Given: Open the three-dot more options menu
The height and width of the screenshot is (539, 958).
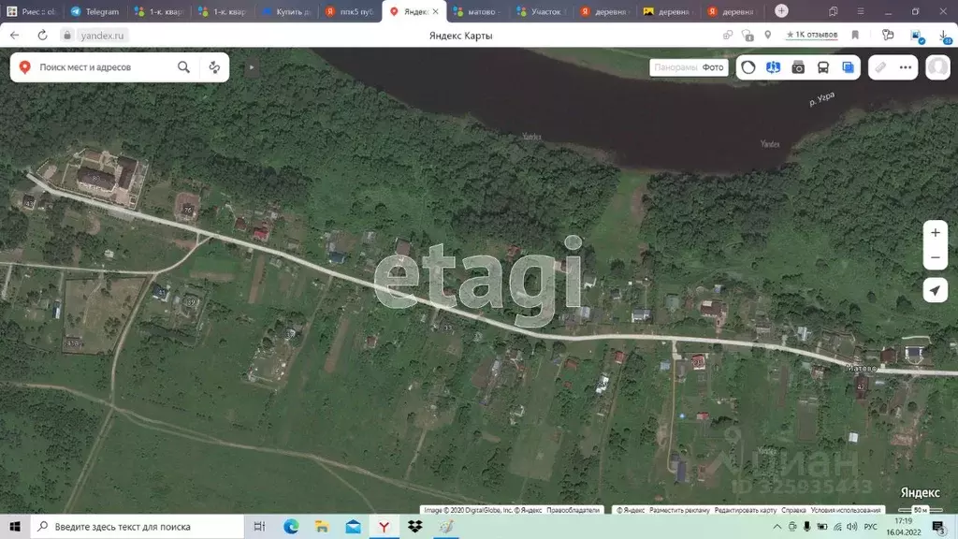Looking at the screenshot, I should click(905, 66).
